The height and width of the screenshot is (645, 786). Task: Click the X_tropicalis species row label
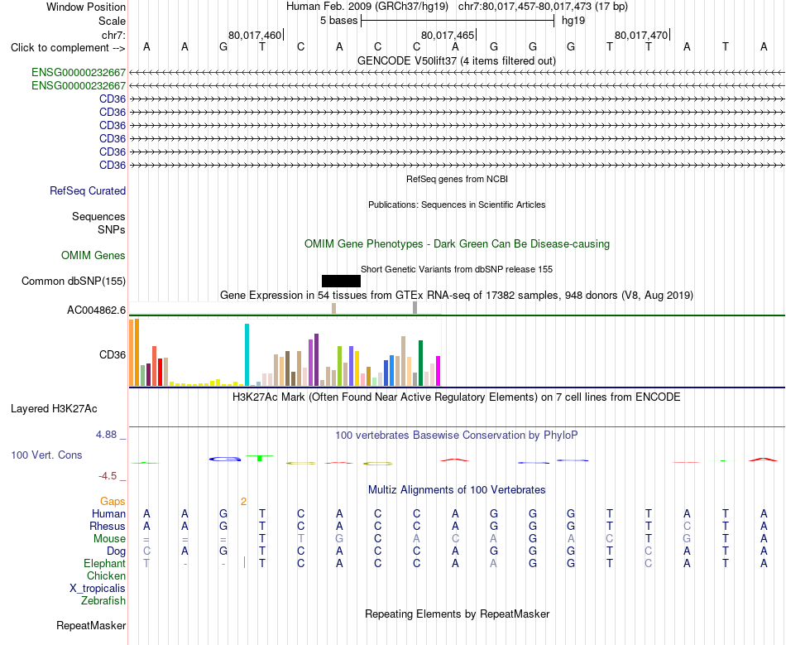click(98, 589)
